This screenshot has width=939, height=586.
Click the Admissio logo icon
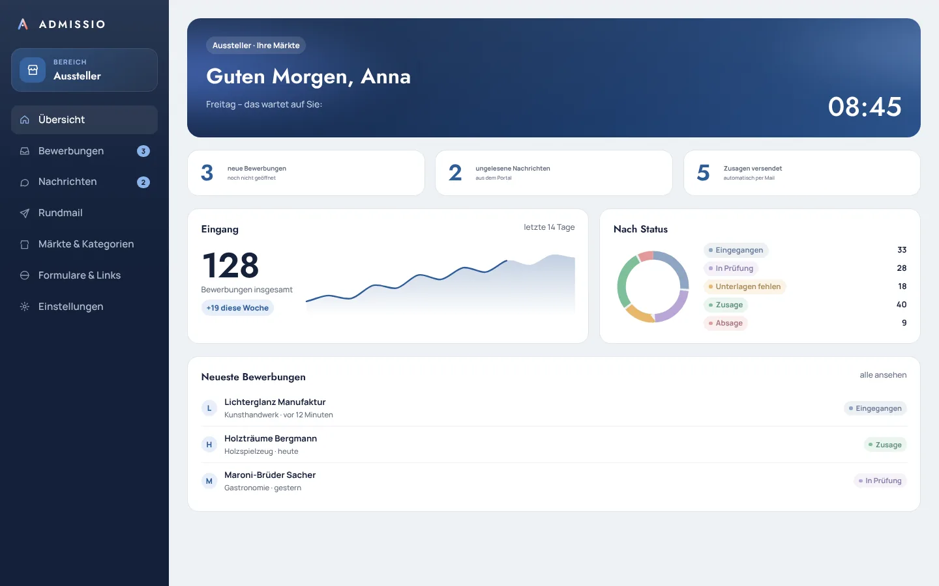[x=23, y=24]
